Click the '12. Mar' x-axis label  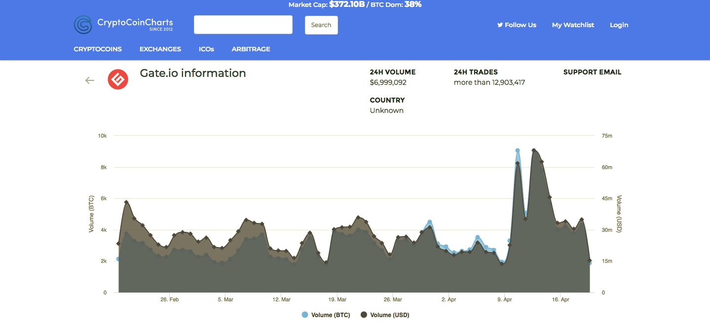click(282, 299)
